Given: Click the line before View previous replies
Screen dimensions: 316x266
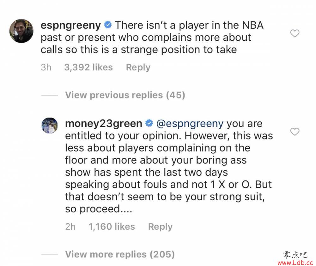Looking at the screenshot, I should [x=50, y=95].
